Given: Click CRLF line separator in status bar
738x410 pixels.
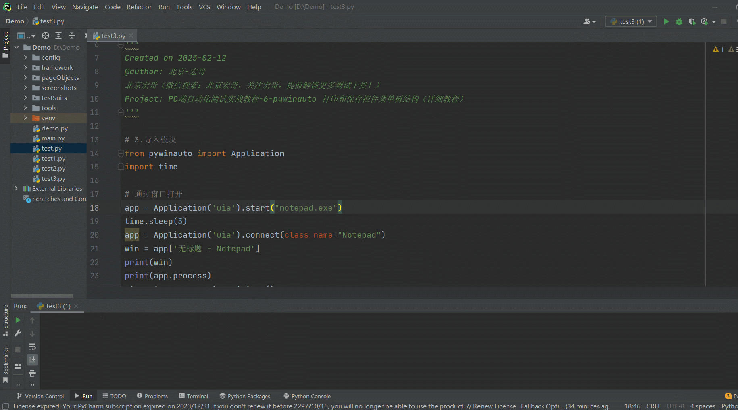Looking at the screenshot, I should 653,406.
